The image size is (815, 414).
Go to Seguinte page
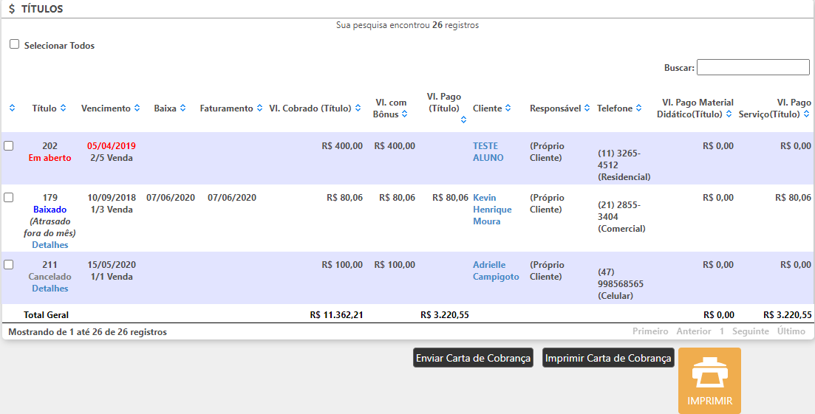(751, 331)
